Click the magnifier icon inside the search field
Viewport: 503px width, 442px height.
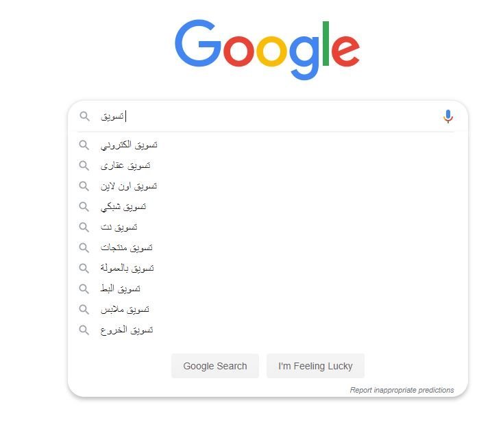(x=85, y=116)
